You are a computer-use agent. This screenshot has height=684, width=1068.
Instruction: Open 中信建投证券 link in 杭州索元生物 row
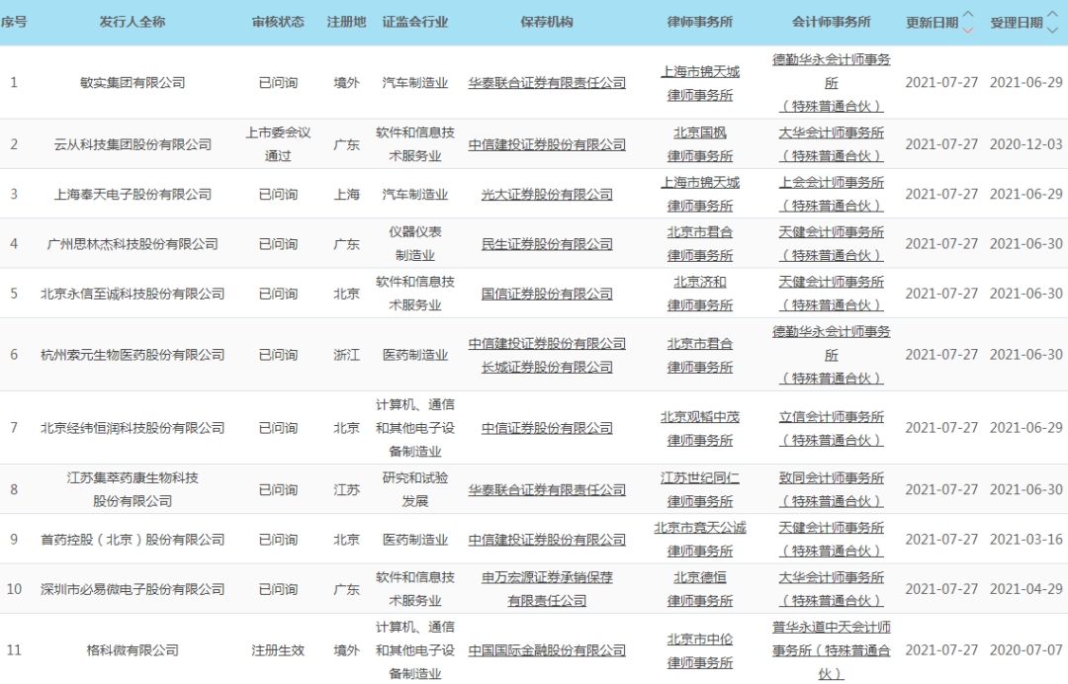coord(547,344)
